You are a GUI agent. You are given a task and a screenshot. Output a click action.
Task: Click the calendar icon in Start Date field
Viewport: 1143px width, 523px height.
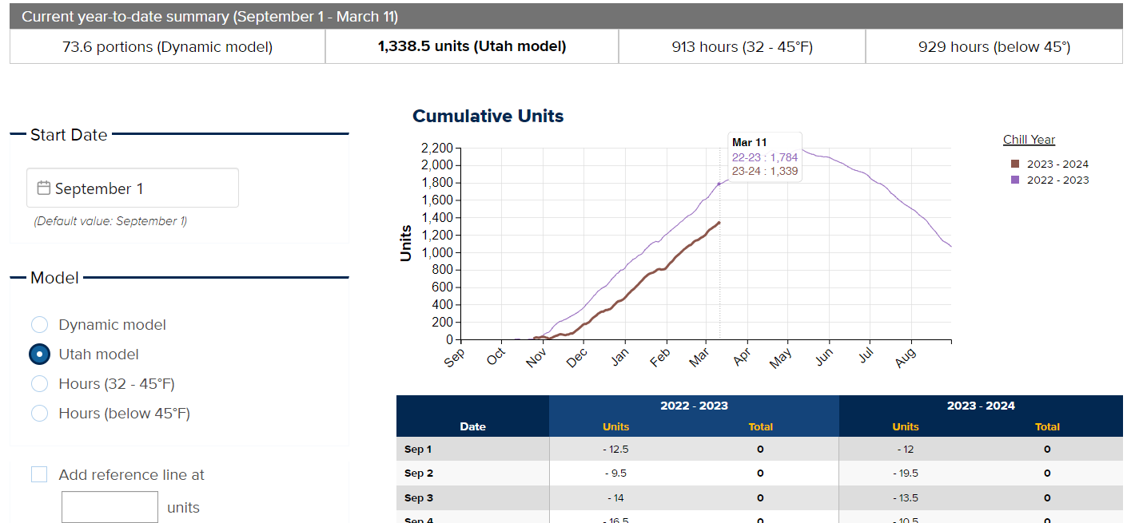(x=44, y=188)
